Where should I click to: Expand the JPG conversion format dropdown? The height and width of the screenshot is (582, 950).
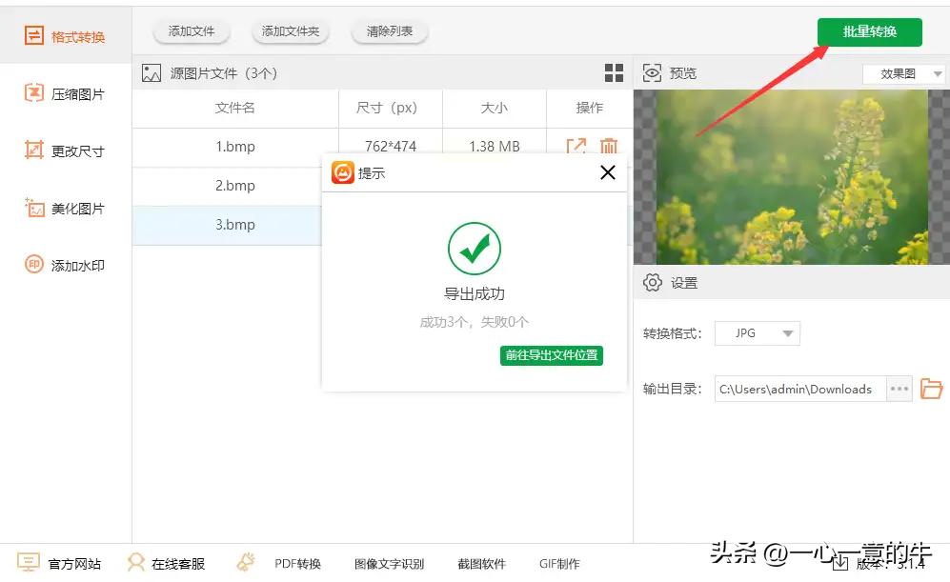tap(757, 332)
